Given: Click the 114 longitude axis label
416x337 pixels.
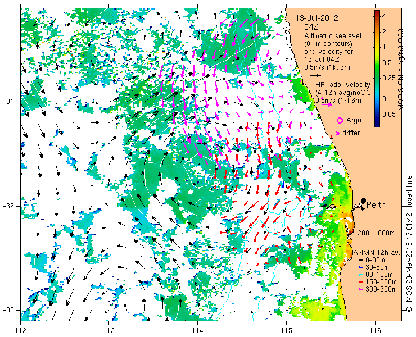Looking at the screenshot, I should tap(197, 331).
